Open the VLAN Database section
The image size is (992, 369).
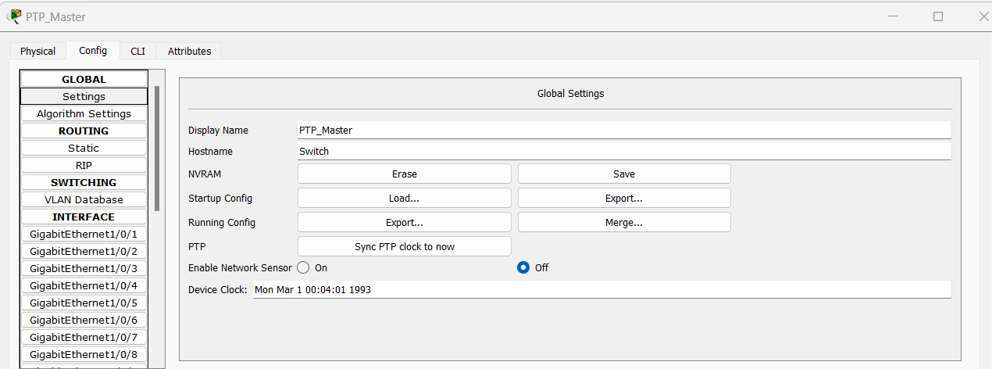[84, 199]
